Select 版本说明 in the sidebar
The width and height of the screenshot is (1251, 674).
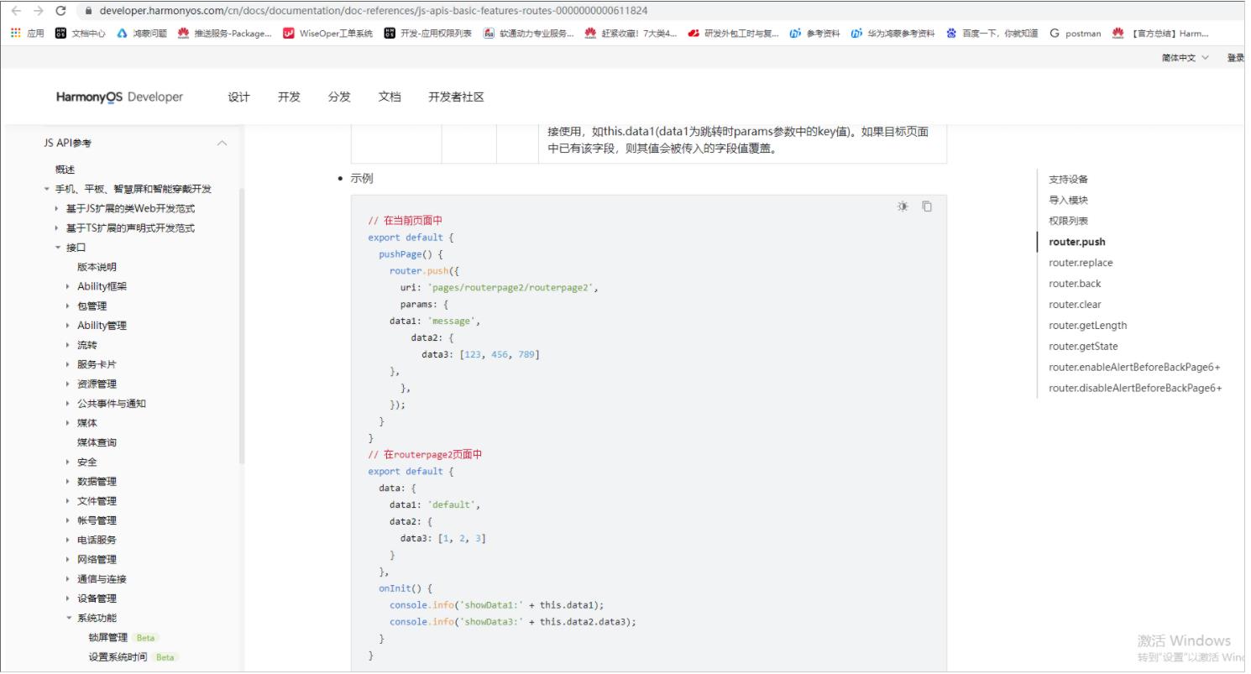(x=97, y=267)
